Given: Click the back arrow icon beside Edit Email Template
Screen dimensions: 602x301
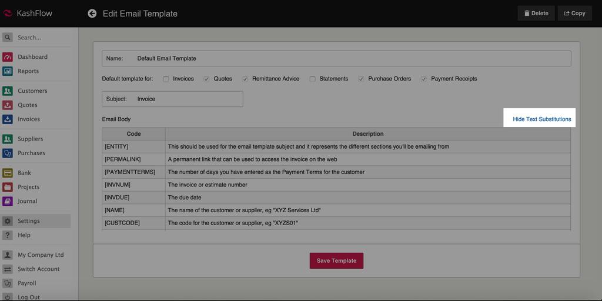Looking at the screenshot, I should point(92,14).
